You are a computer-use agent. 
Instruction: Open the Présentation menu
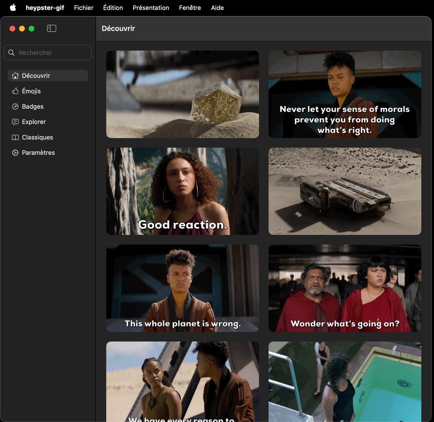151,8
